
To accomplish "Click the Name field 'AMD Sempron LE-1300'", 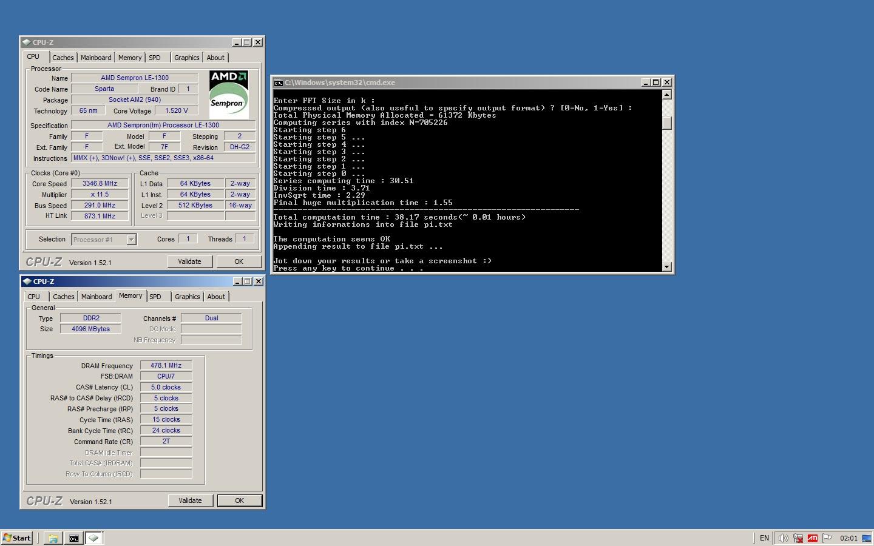I will (135, 78).
